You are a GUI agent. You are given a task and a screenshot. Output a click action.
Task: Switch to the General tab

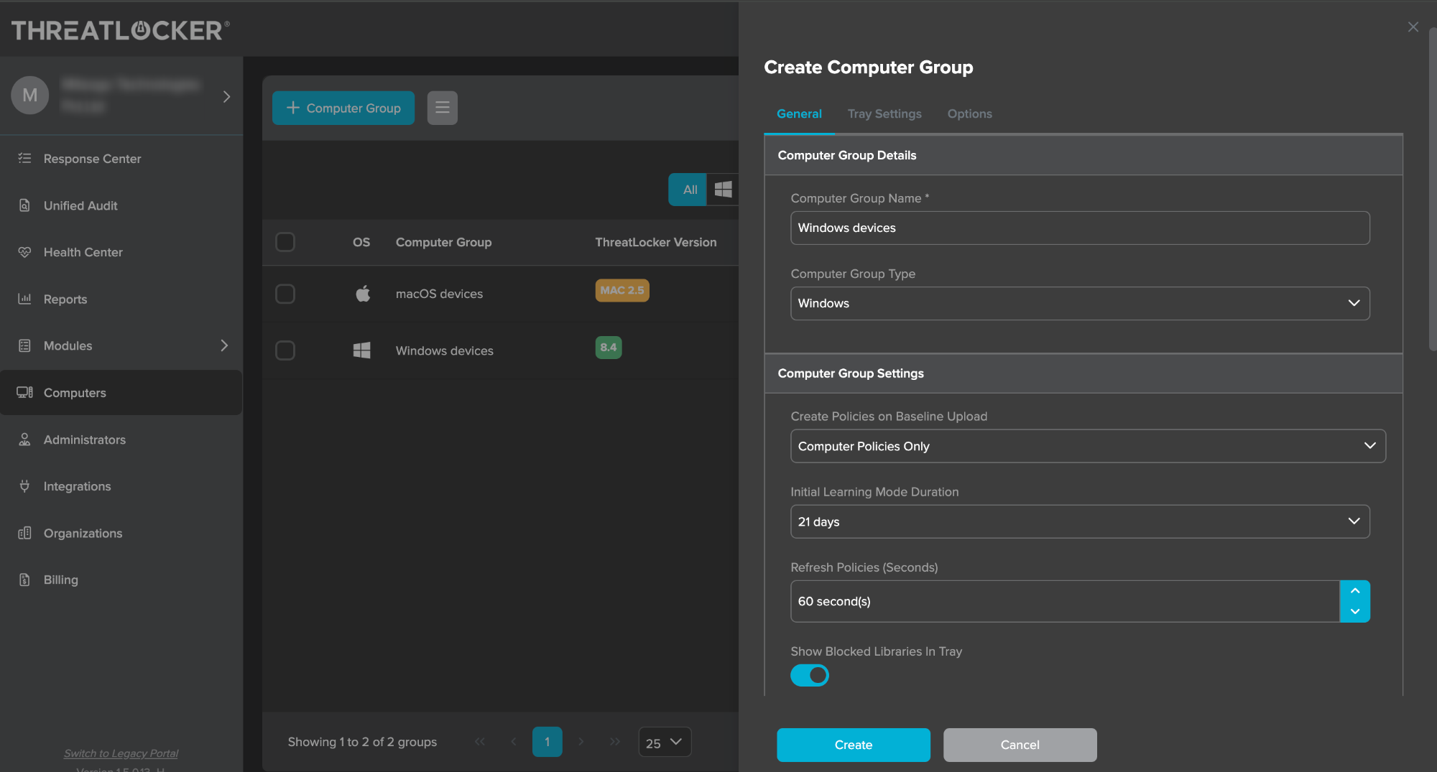coord(799,113)
